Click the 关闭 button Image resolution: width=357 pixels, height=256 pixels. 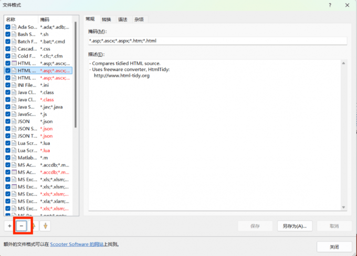[334, 247]
